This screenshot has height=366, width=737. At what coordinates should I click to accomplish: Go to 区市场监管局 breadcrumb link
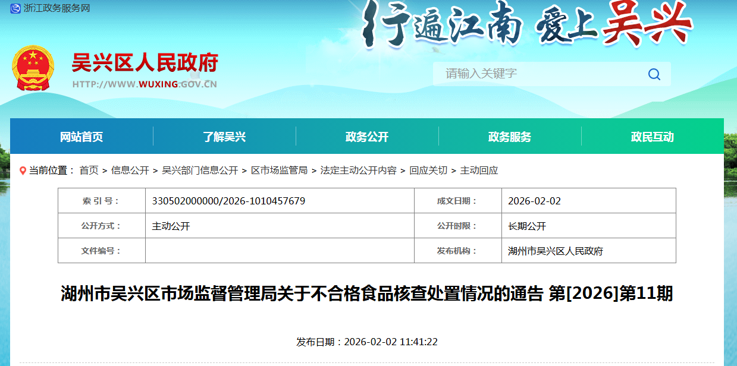tap(279, 171)
